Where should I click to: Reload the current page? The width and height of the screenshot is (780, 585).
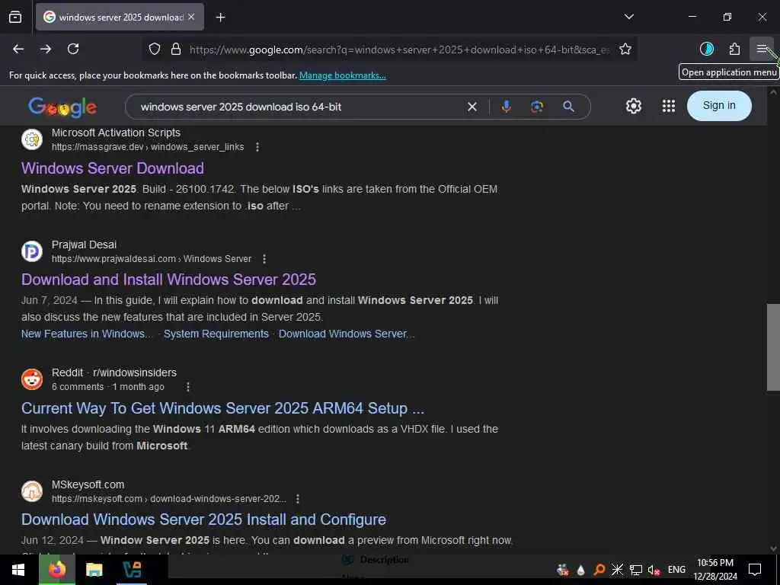click(x=73, y=49)
